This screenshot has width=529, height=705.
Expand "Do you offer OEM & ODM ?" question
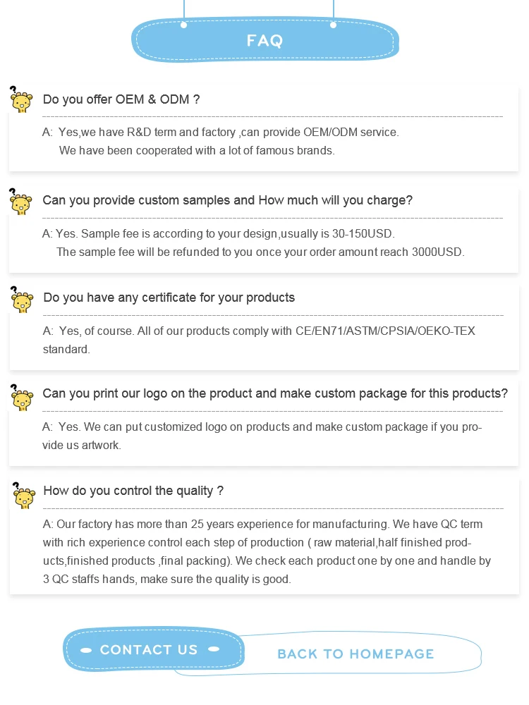tap(121, 99)
